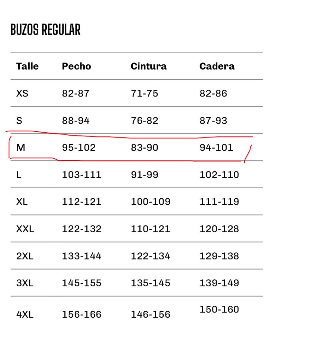Screen dimensions: 309x338
Task: Click waist value 71-75 in XS row
Action: [145, 94]
